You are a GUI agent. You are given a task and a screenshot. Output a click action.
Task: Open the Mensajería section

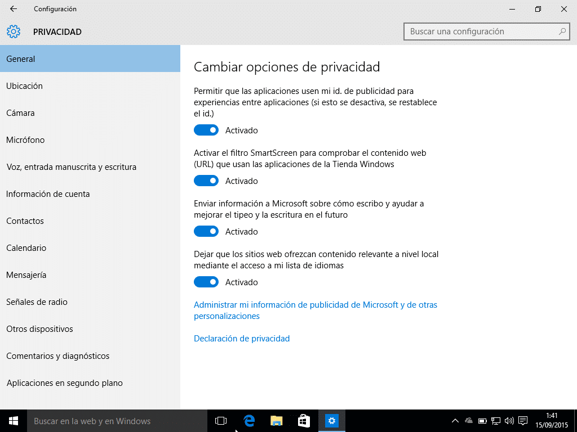[90, 274]
